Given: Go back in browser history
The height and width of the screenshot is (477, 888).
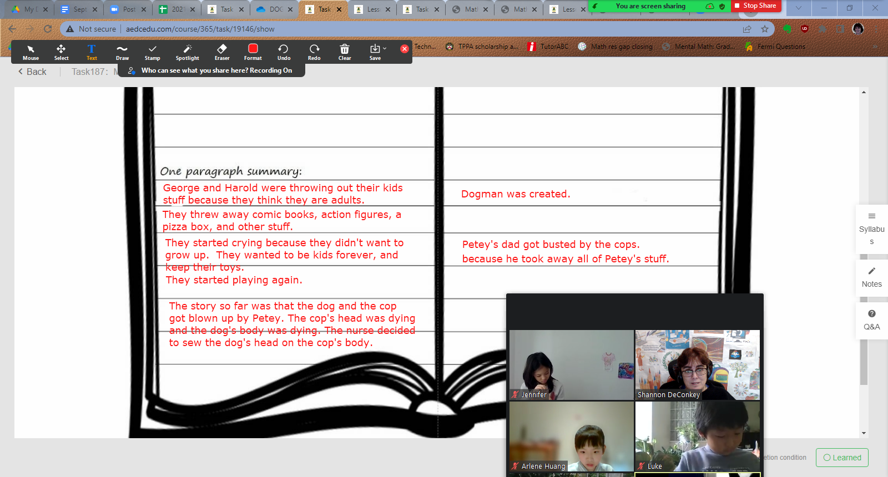Looking at the screenshot, I should (x=13, y=29).
